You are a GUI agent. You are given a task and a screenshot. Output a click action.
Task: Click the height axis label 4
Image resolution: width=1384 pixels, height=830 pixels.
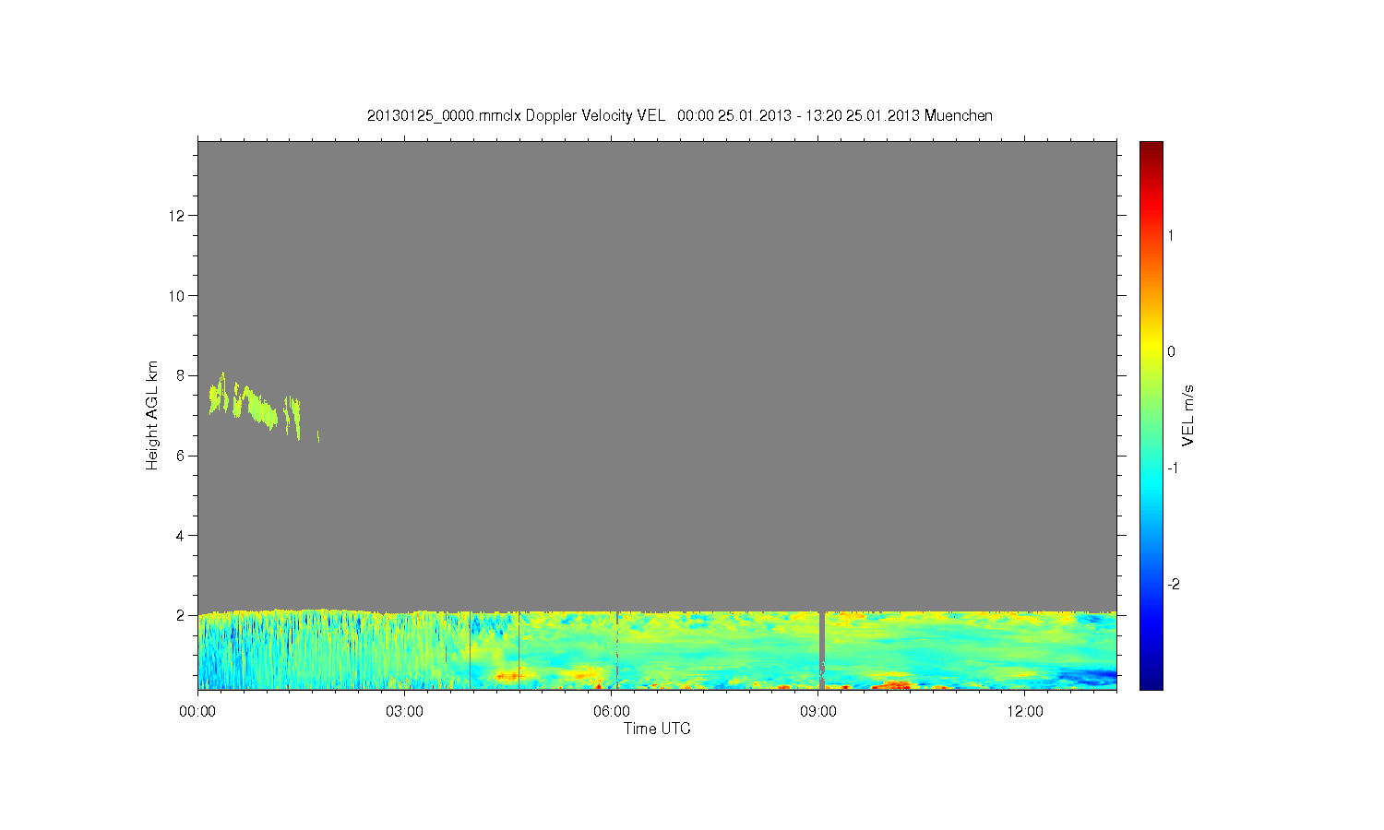coord(181,535)
